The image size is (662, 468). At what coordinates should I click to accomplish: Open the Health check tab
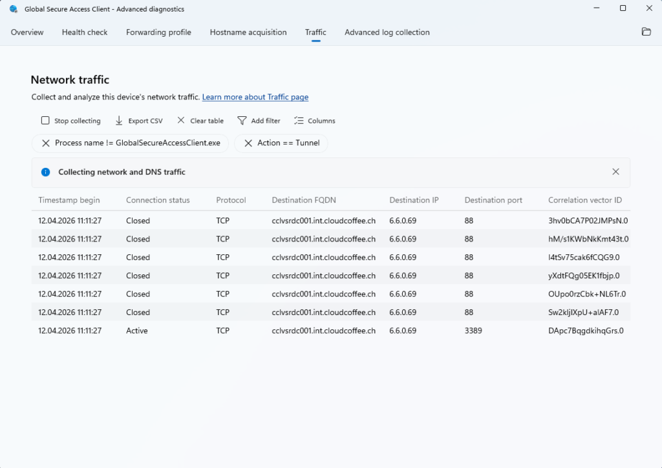point(85,32)
